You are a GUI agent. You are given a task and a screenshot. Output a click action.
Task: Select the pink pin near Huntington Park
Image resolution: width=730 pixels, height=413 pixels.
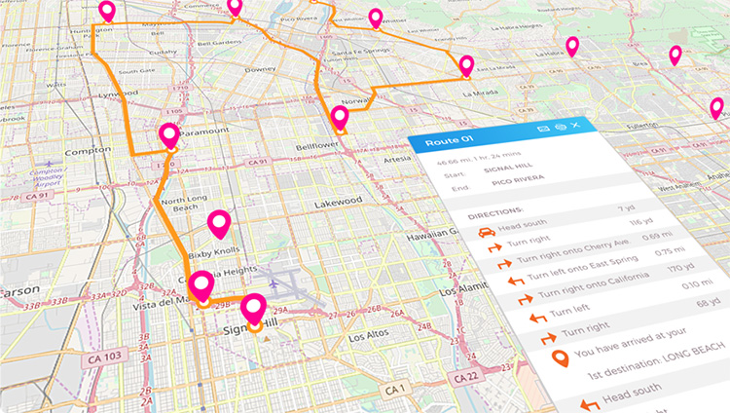107,12
